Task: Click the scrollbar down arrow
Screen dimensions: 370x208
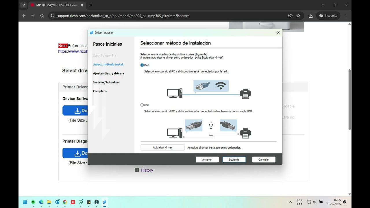Action: coord(349,194)
